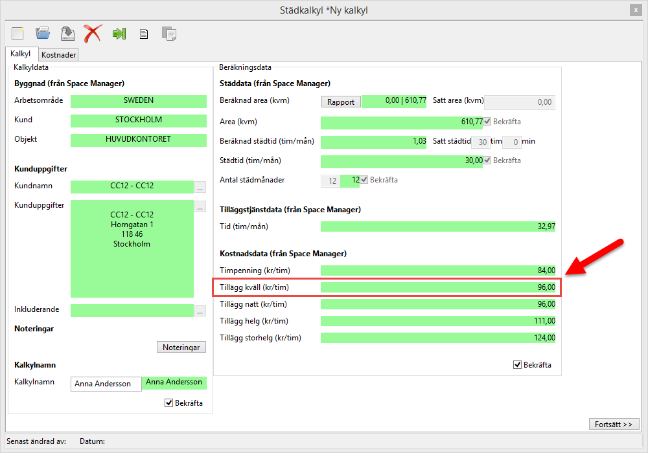Open the Inkluderande browse button
Viewport: 648px width, 453px height.
(x=200, y=311)
